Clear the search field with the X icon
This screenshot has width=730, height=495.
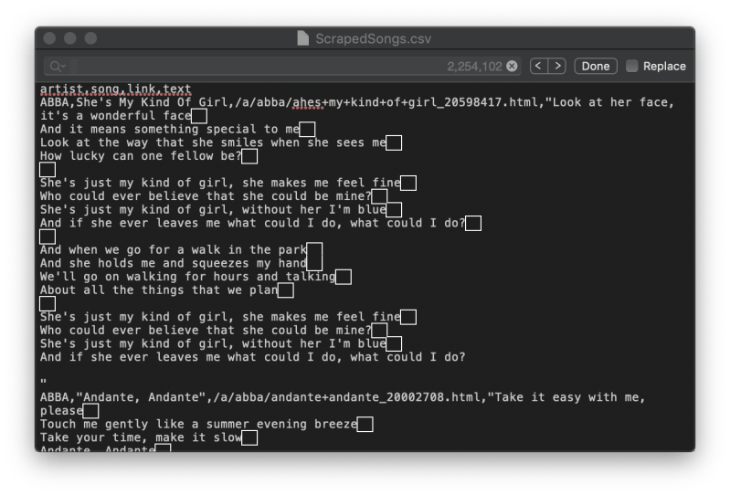[512, 66]
